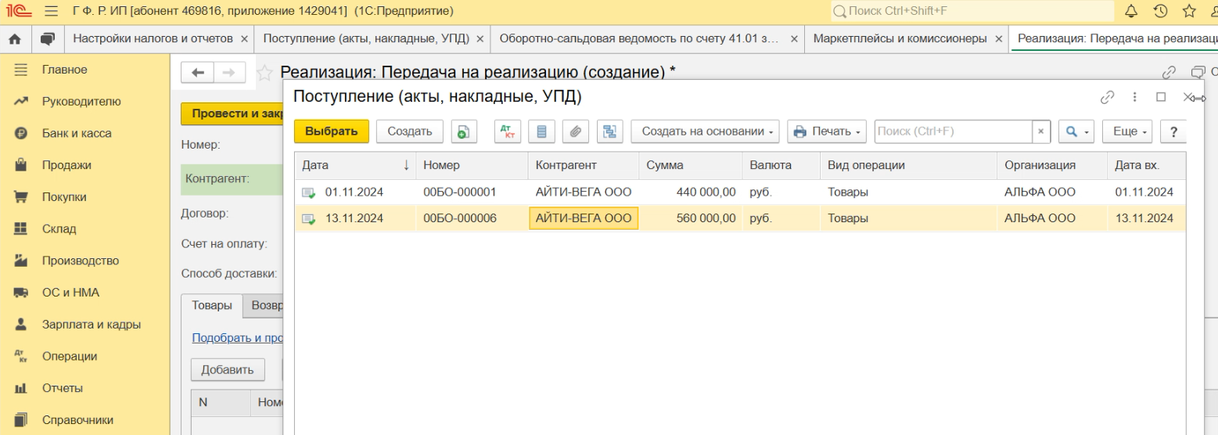The height and width of the screenshot is (435, 1218).
Task: Open the home start page icon
Action: (14, 38)
